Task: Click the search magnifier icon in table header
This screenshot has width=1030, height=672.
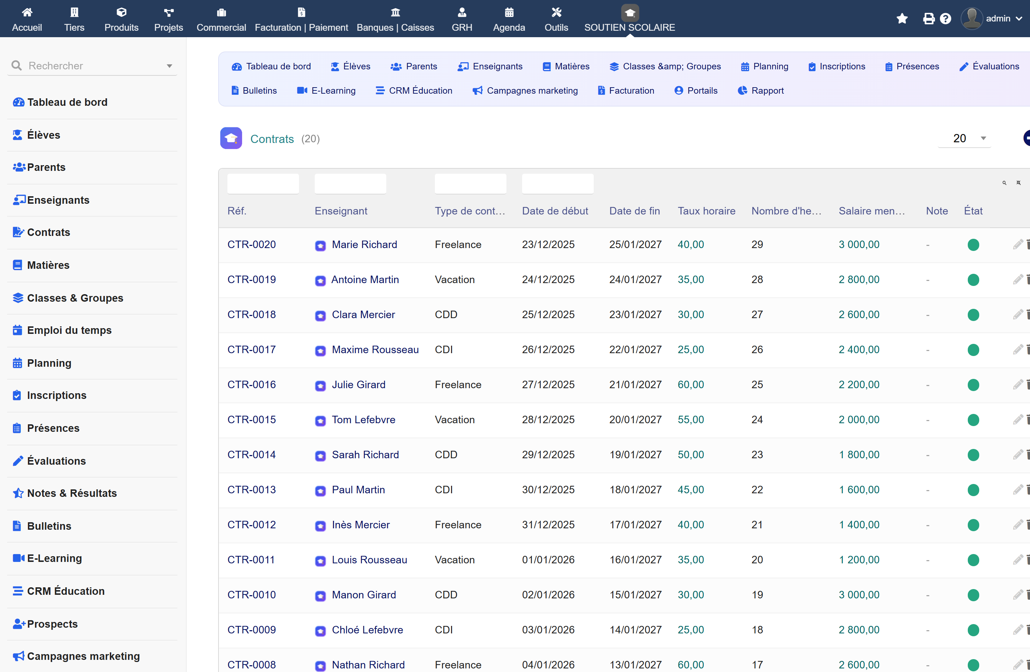Action: pos(1005,183)
